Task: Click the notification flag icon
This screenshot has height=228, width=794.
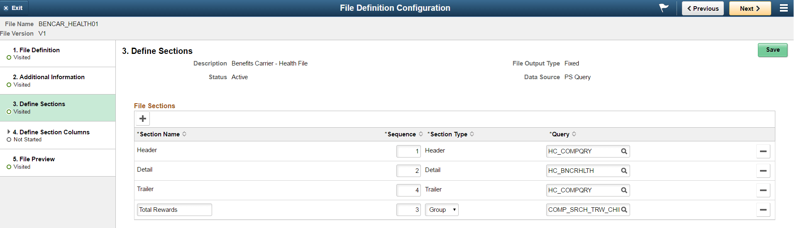Action: pos(664,8)
